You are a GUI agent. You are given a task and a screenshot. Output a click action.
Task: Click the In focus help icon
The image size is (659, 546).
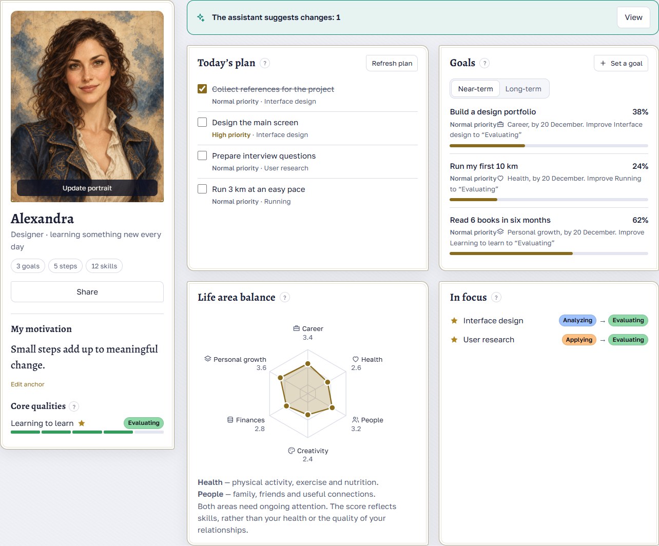[496, 297]
